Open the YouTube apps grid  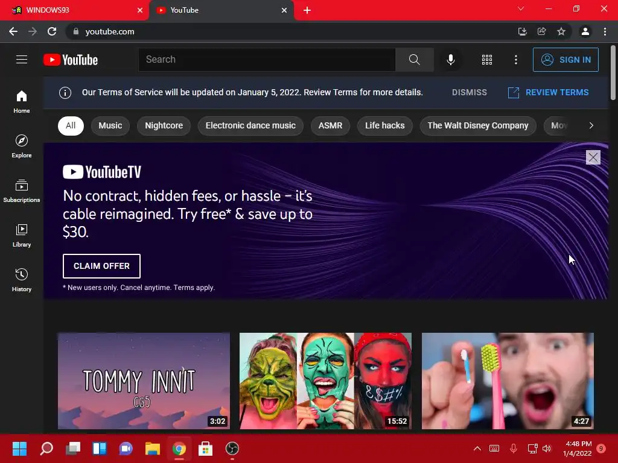tap(487, 60)
